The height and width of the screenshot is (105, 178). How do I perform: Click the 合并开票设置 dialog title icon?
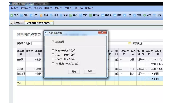click(46, 33)
